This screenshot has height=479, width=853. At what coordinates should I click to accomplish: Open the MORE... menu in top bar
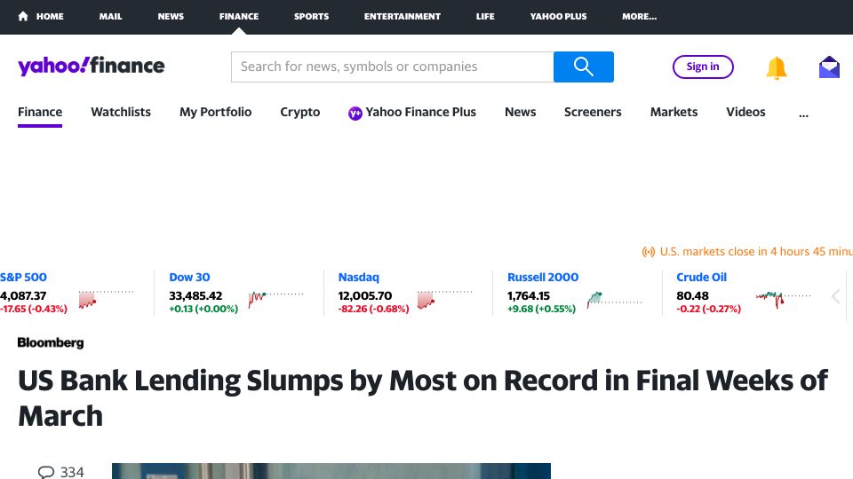639,16
